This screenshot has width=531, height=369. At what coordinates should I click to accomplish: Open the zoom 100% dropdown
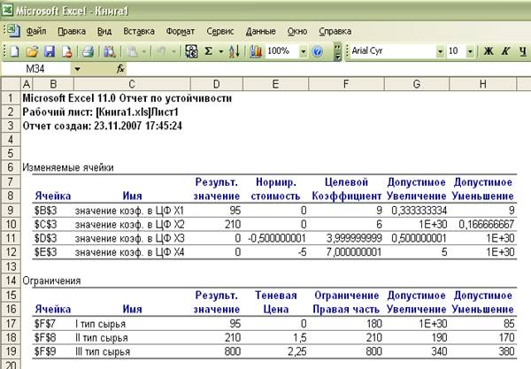point(302,51)
